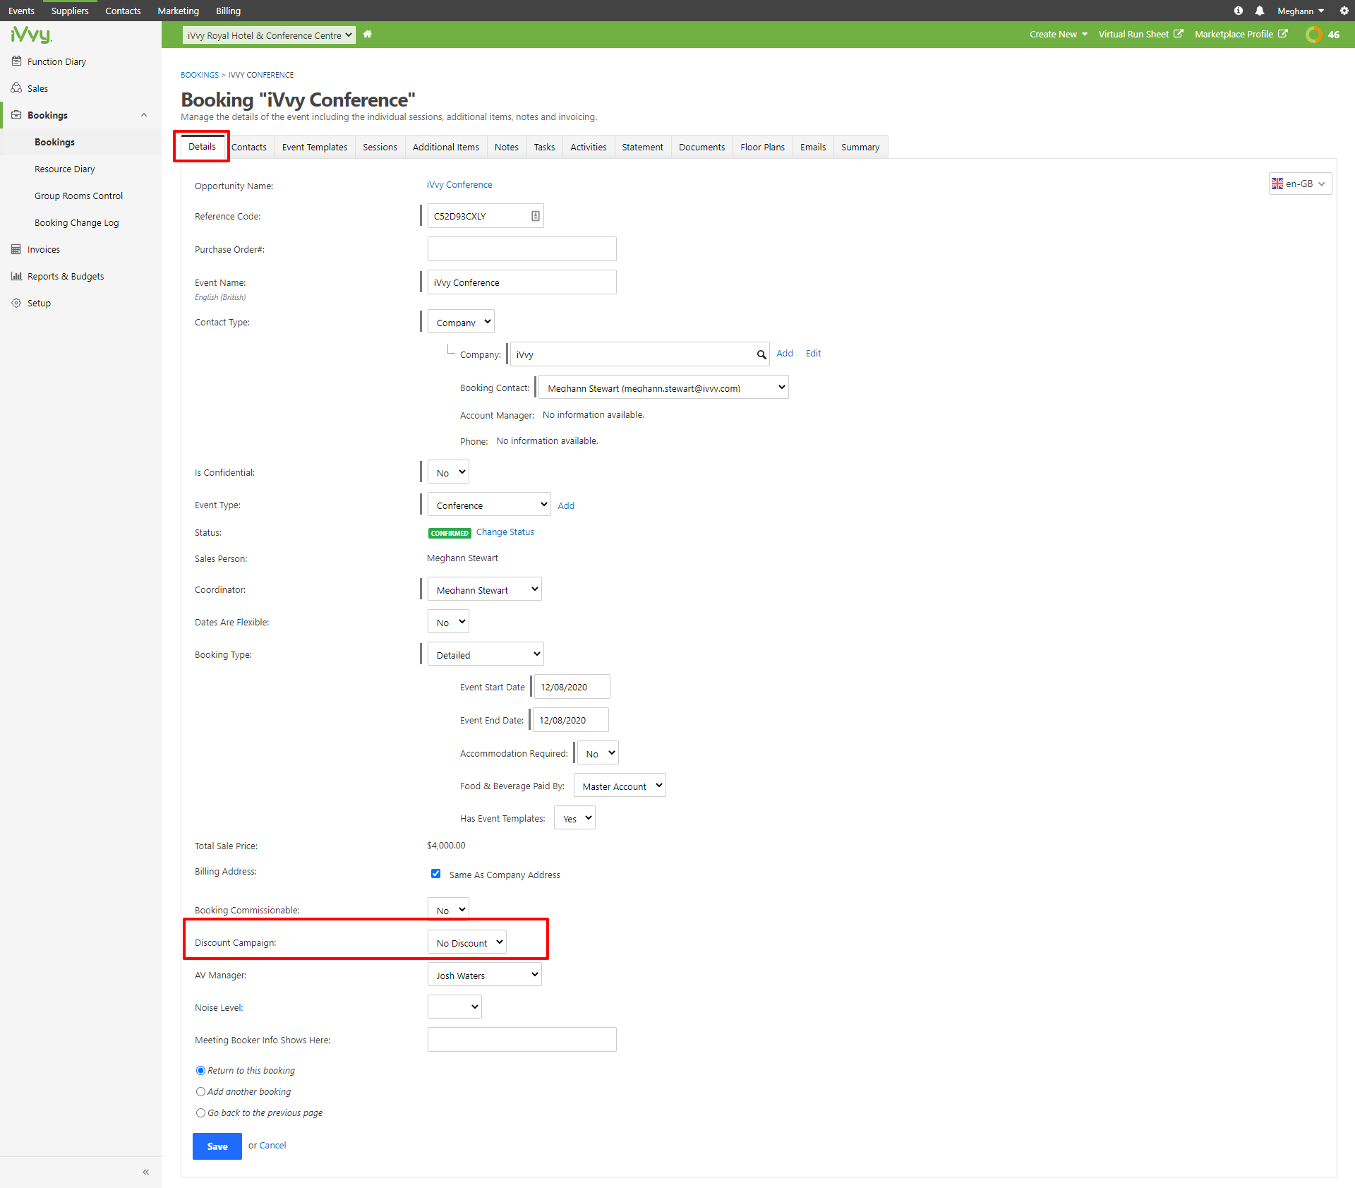This screenshot has width=1355, height=1188.
Task: Open the Contact Type dropdown
Action: (461, 322)
